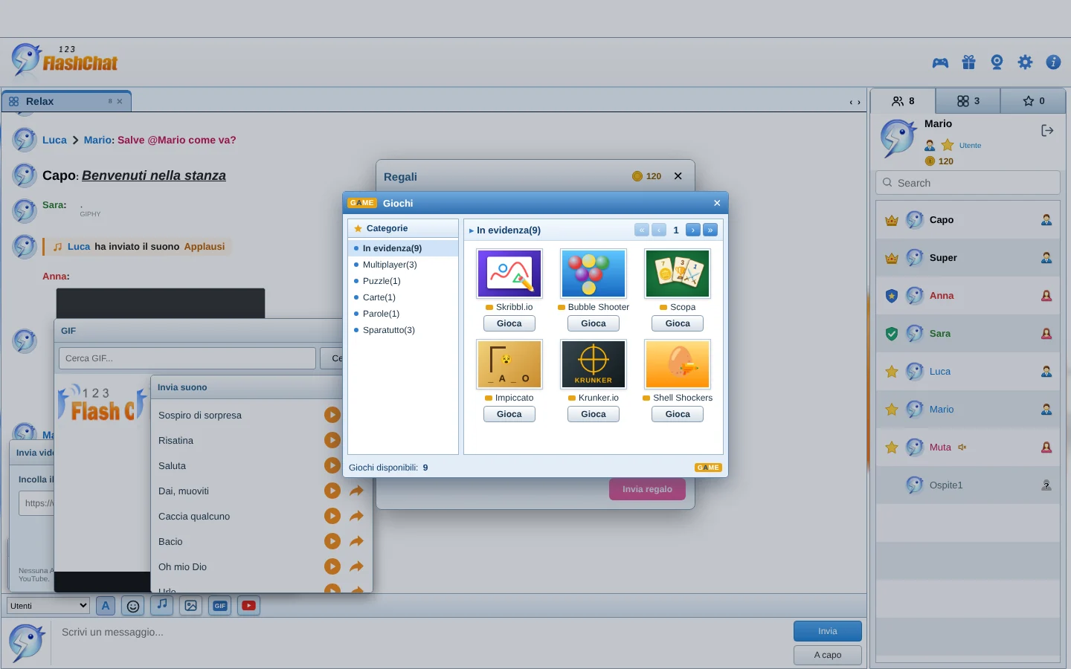
Task: Open the Shell Shockers game thumbnail
Action: pyautogui.click(x=678, y=364)
